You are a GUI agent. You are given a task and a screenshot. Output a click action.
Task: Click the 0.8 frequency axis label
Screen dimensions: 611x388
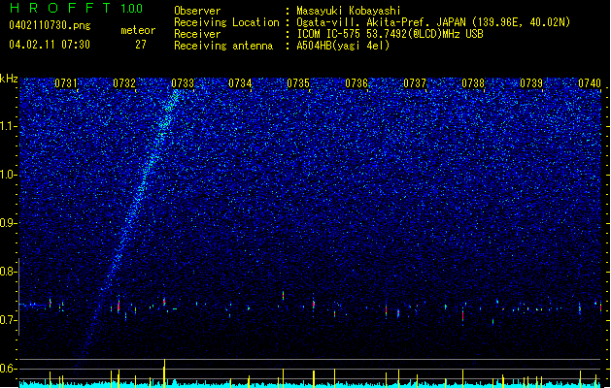pyautogui.click(x=9, y=272)
